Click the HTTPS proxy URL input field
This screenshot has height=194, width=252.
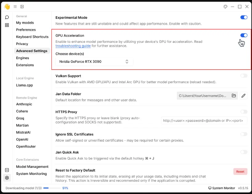(204, 121)
